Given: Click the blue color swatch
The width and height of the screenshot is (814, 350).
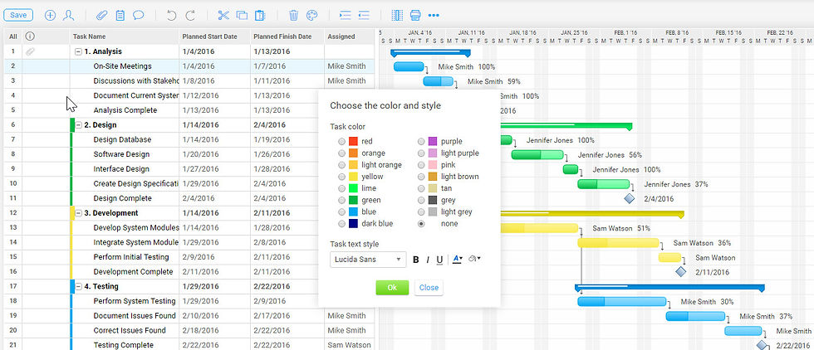Looking at the screenshot, I should [x=354, y=212].
